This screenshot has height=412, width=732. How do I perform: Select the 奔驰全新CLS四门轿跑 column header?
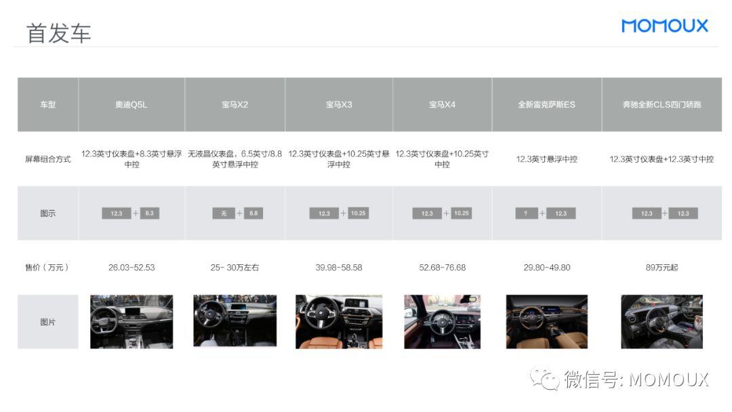click(662, 104)
